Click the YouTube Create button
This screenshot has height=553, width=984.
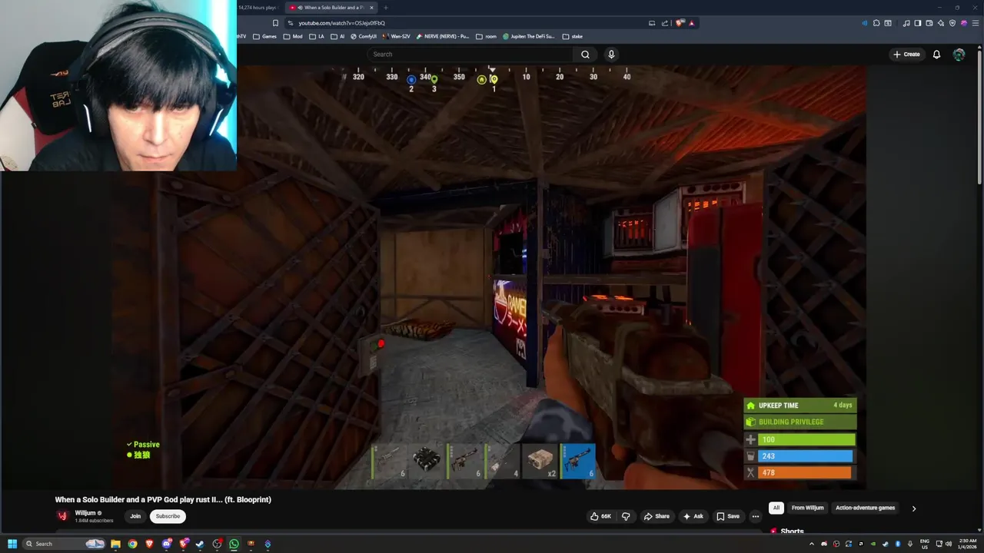click(906, 55)
